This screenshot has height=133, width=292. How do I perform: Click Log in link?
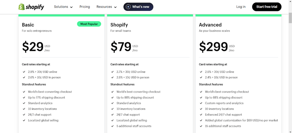coord(241,7)
